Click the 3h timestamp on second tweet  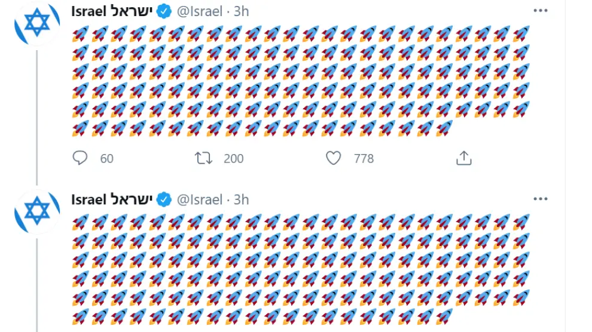[x=241, y=199]
